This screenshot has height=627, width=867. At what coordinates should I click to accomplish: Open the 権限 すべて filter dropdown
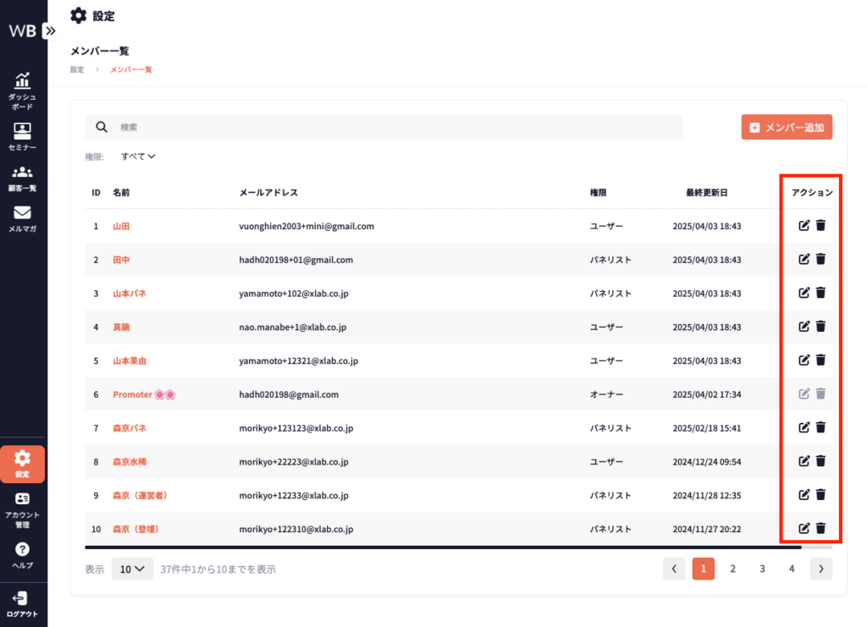[138, 157]
